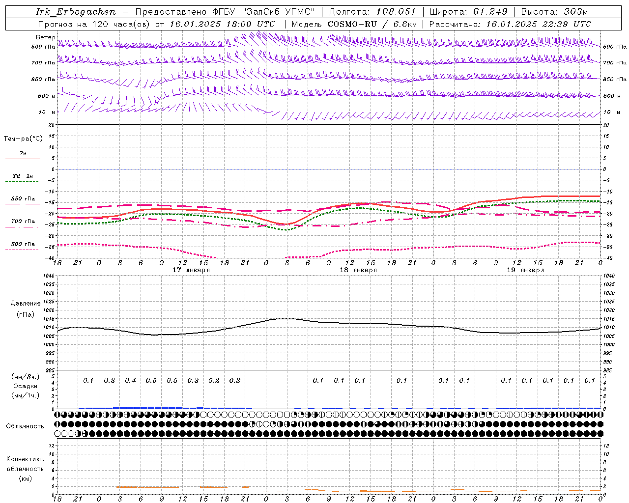Click the Облачность panel label
The width and height of the screenshot is (629, 503).
[x=25, y=426]
